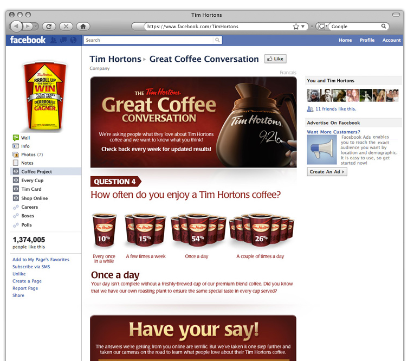Open 11 friends like this link
Viewport: 414px width, 361px height.
pyautogui.click(x=335, y=109)
